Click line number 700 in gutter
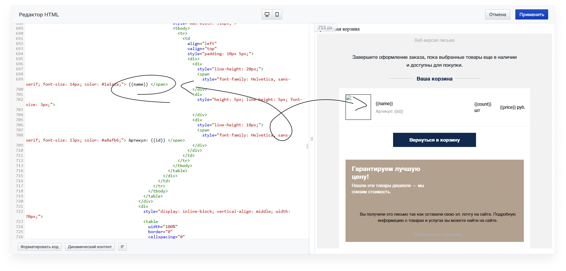 point(20,89)
